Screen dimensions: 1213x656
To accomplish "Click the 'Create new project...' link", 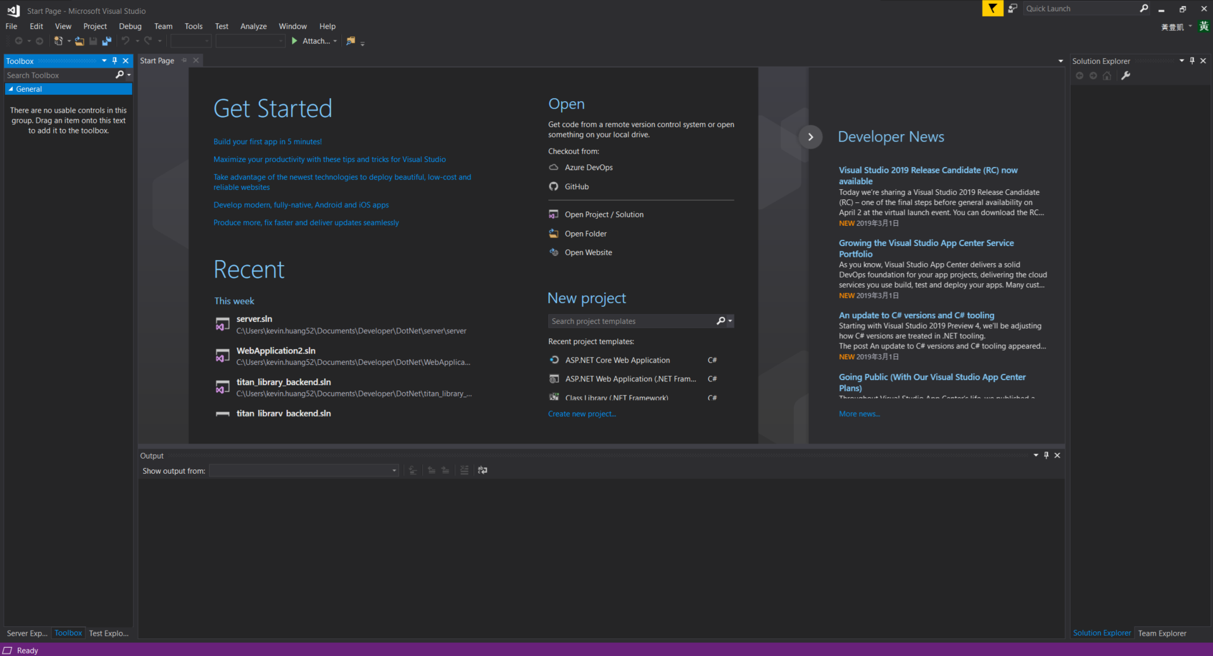I will (x=582, y=414).
